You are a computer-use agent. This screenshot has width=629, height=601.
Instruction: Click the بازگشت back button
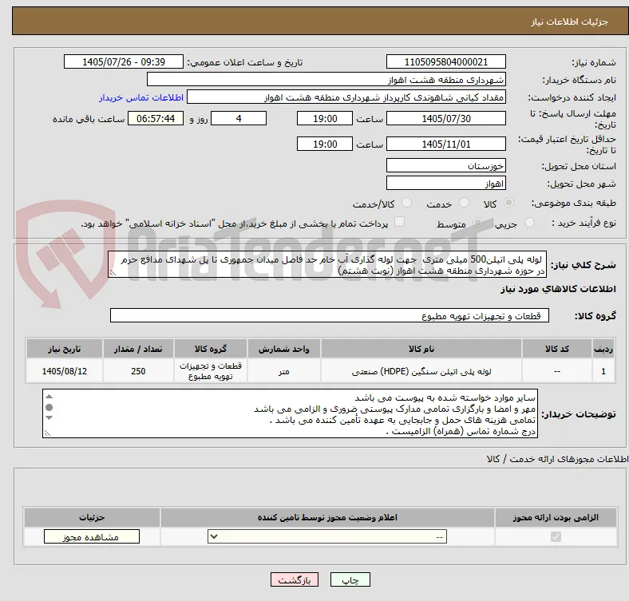295,580
